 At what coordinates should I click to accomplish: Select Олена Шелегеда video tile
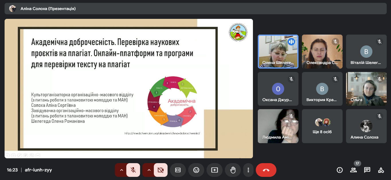278,51
